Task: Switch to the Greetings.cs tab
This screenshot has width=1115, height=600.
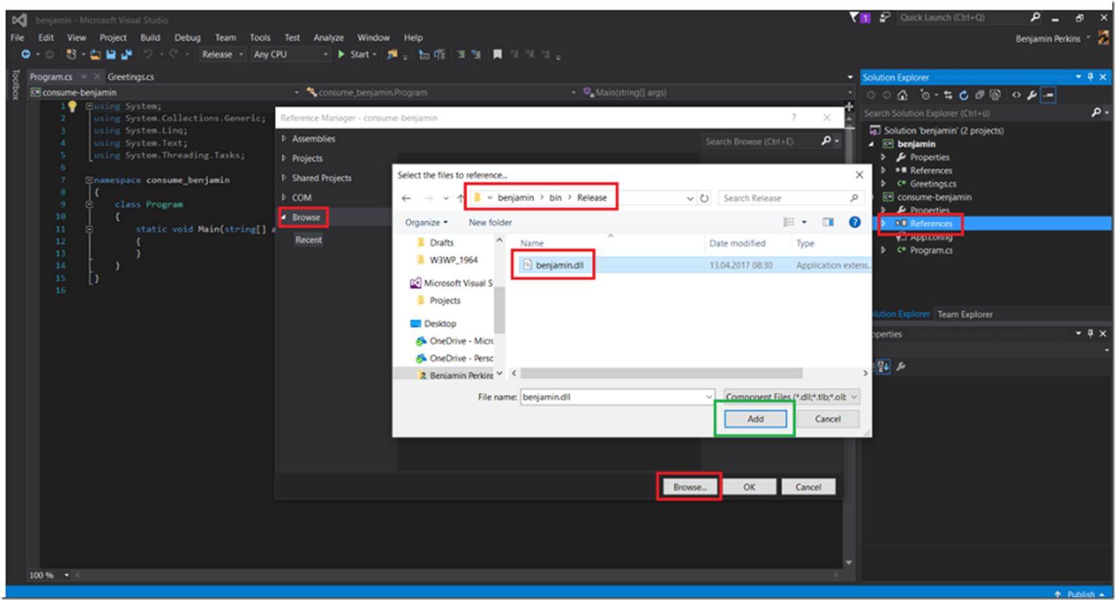Action: point(131,77)
